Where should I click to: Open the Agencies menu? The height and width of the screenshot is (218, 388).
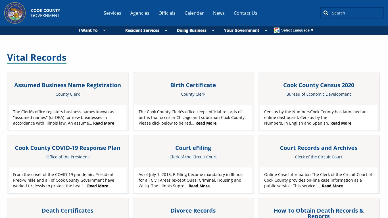[140, 13]
